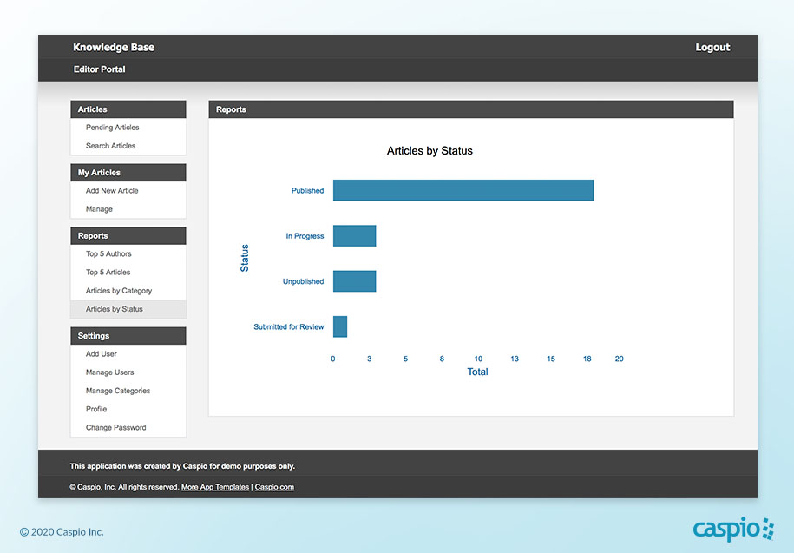The image size is (794, 553).
Task: Open Manage under My Articles
Action: (x=99, y=209)
